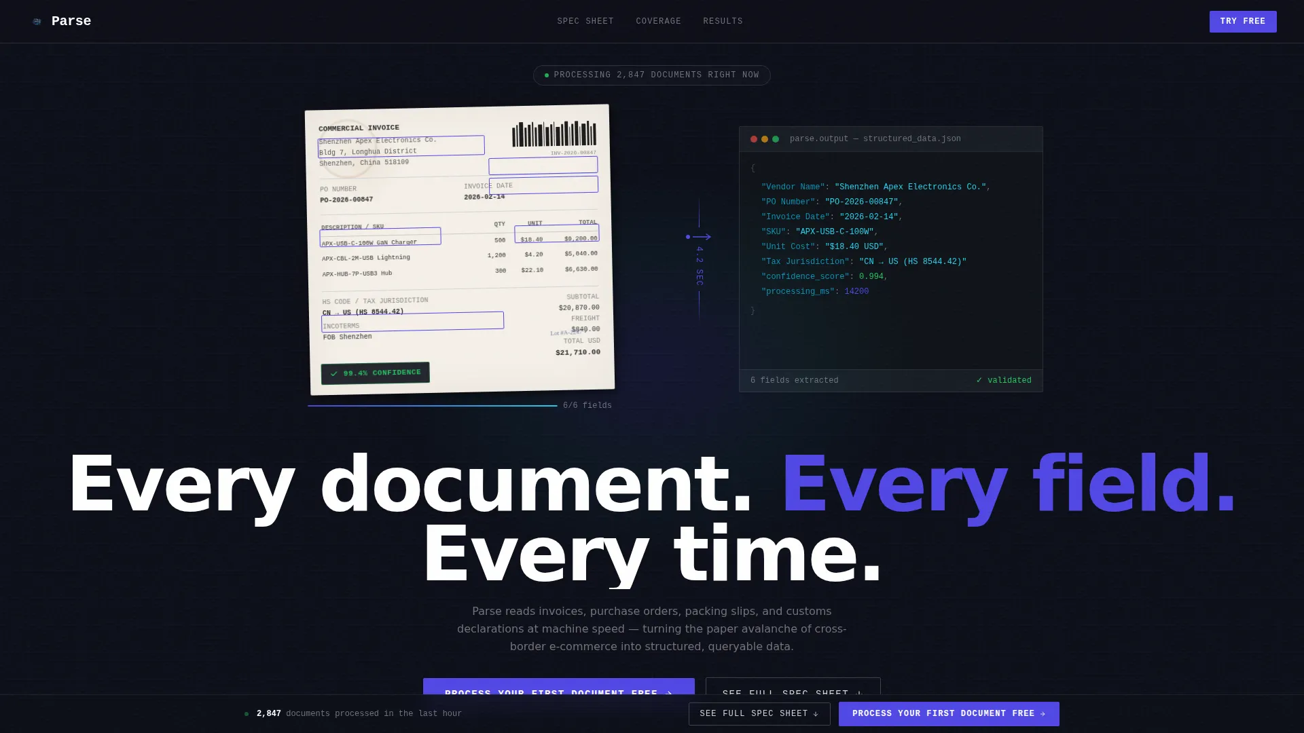Click the 6/6 fields progress bar
Viewport: 1304px width, 733px height.
tap(433, 406)
